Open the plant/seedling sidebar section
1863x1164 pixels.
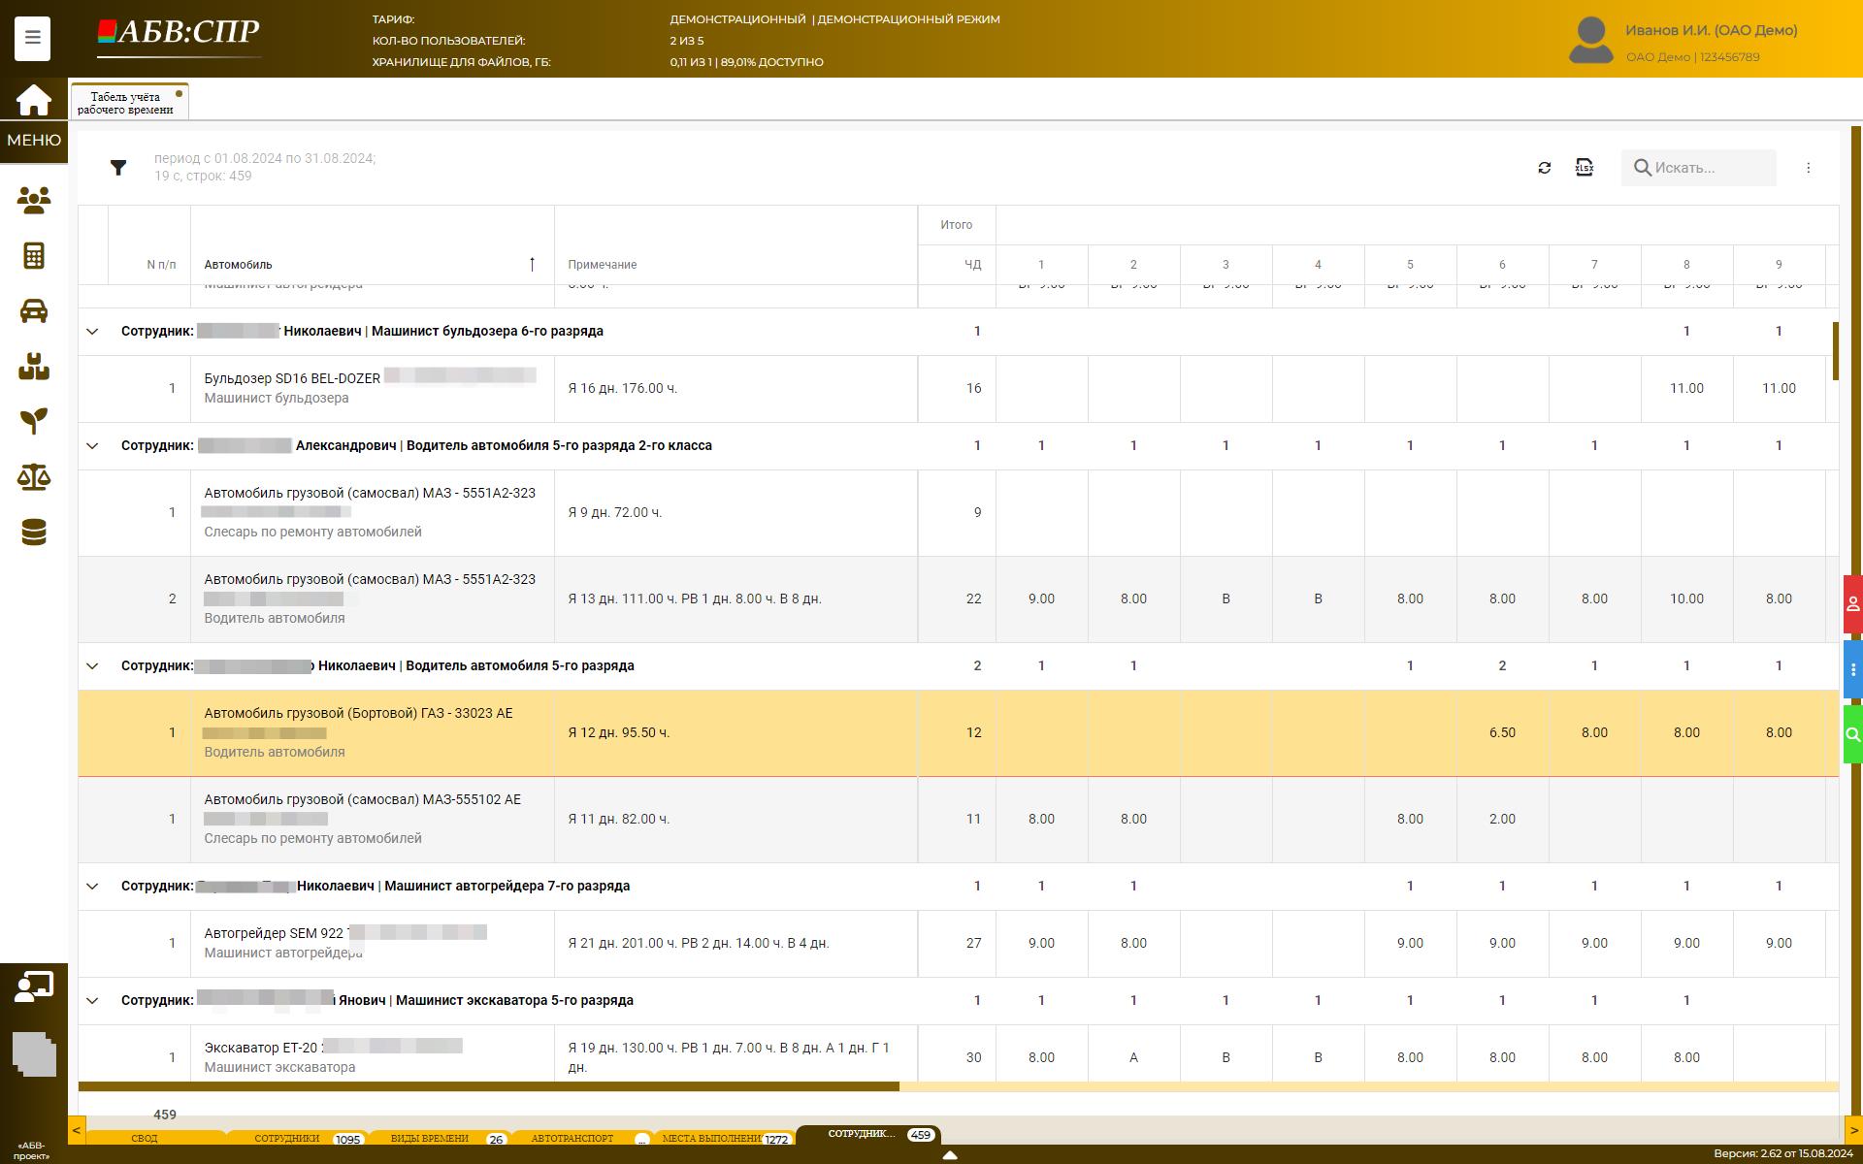point(34,421)
